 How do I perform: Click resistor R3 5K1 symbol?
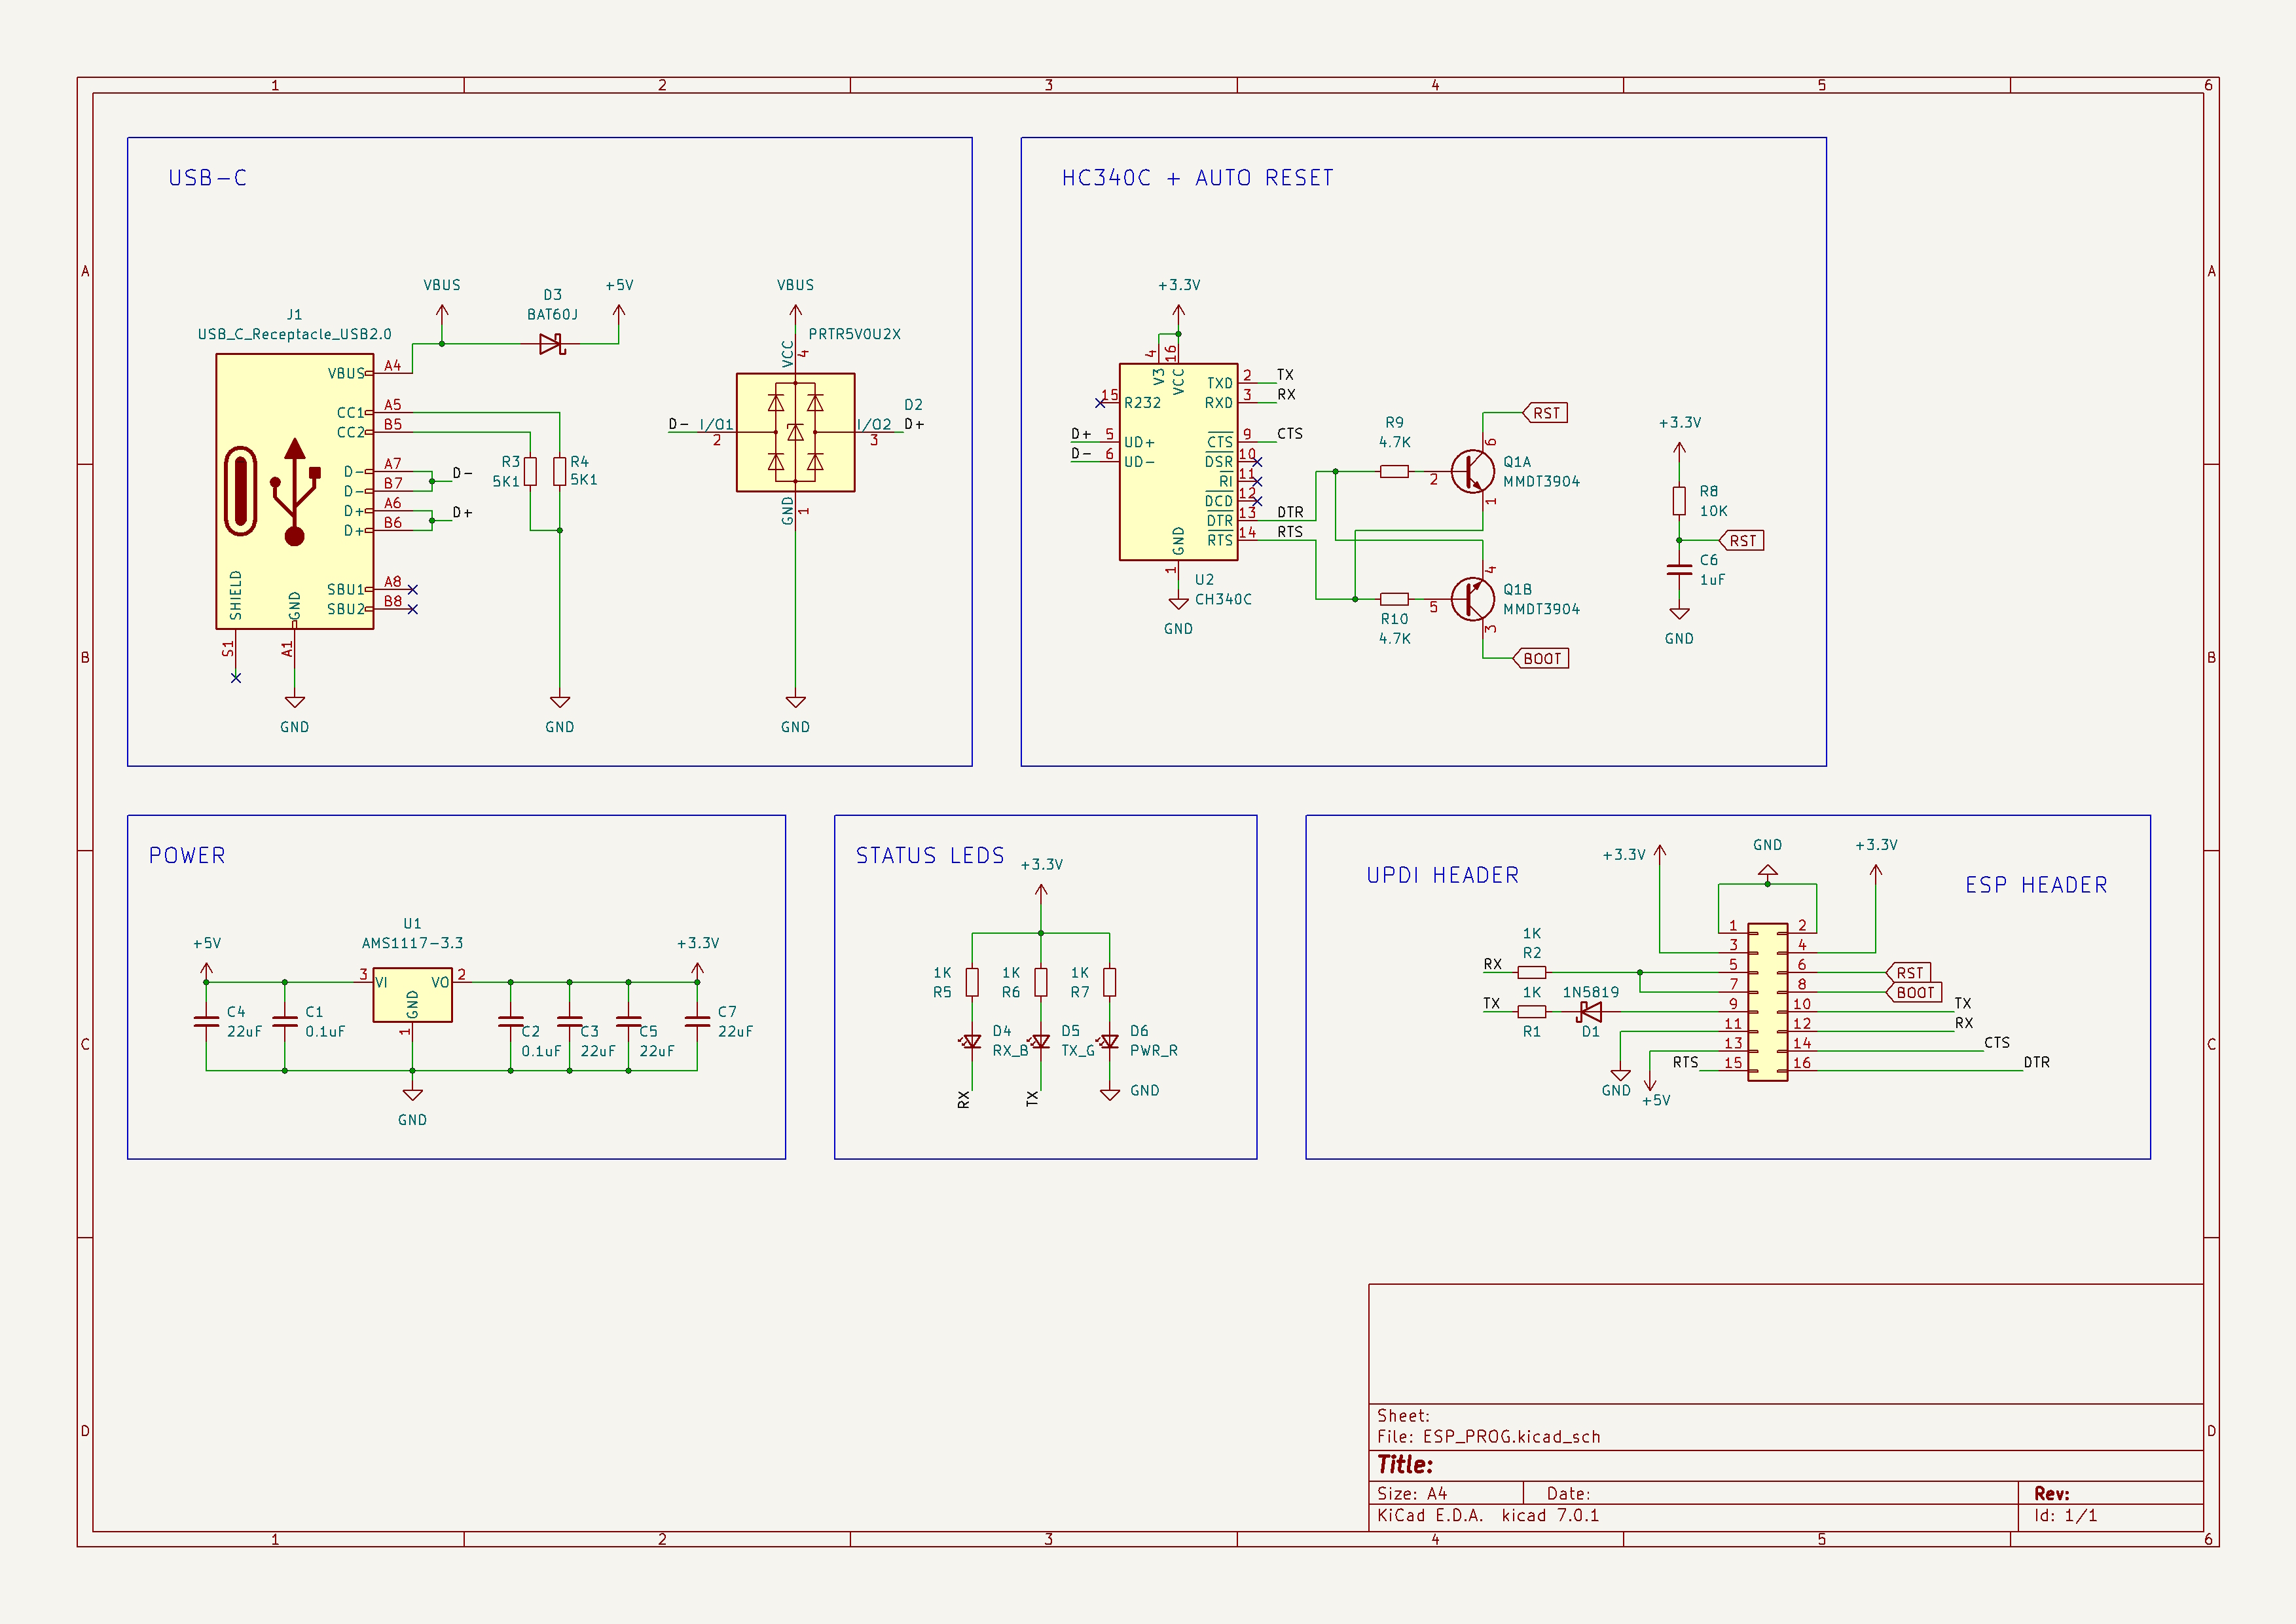(x=530, y=471)
